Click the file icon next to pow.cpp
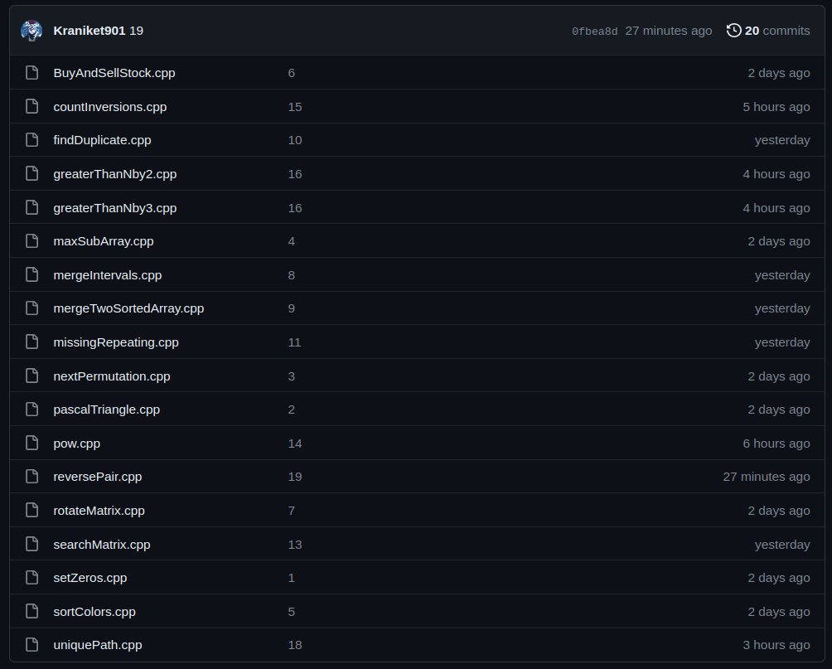Viewport: 832px width, 669px height. click(x=31, y=443)
